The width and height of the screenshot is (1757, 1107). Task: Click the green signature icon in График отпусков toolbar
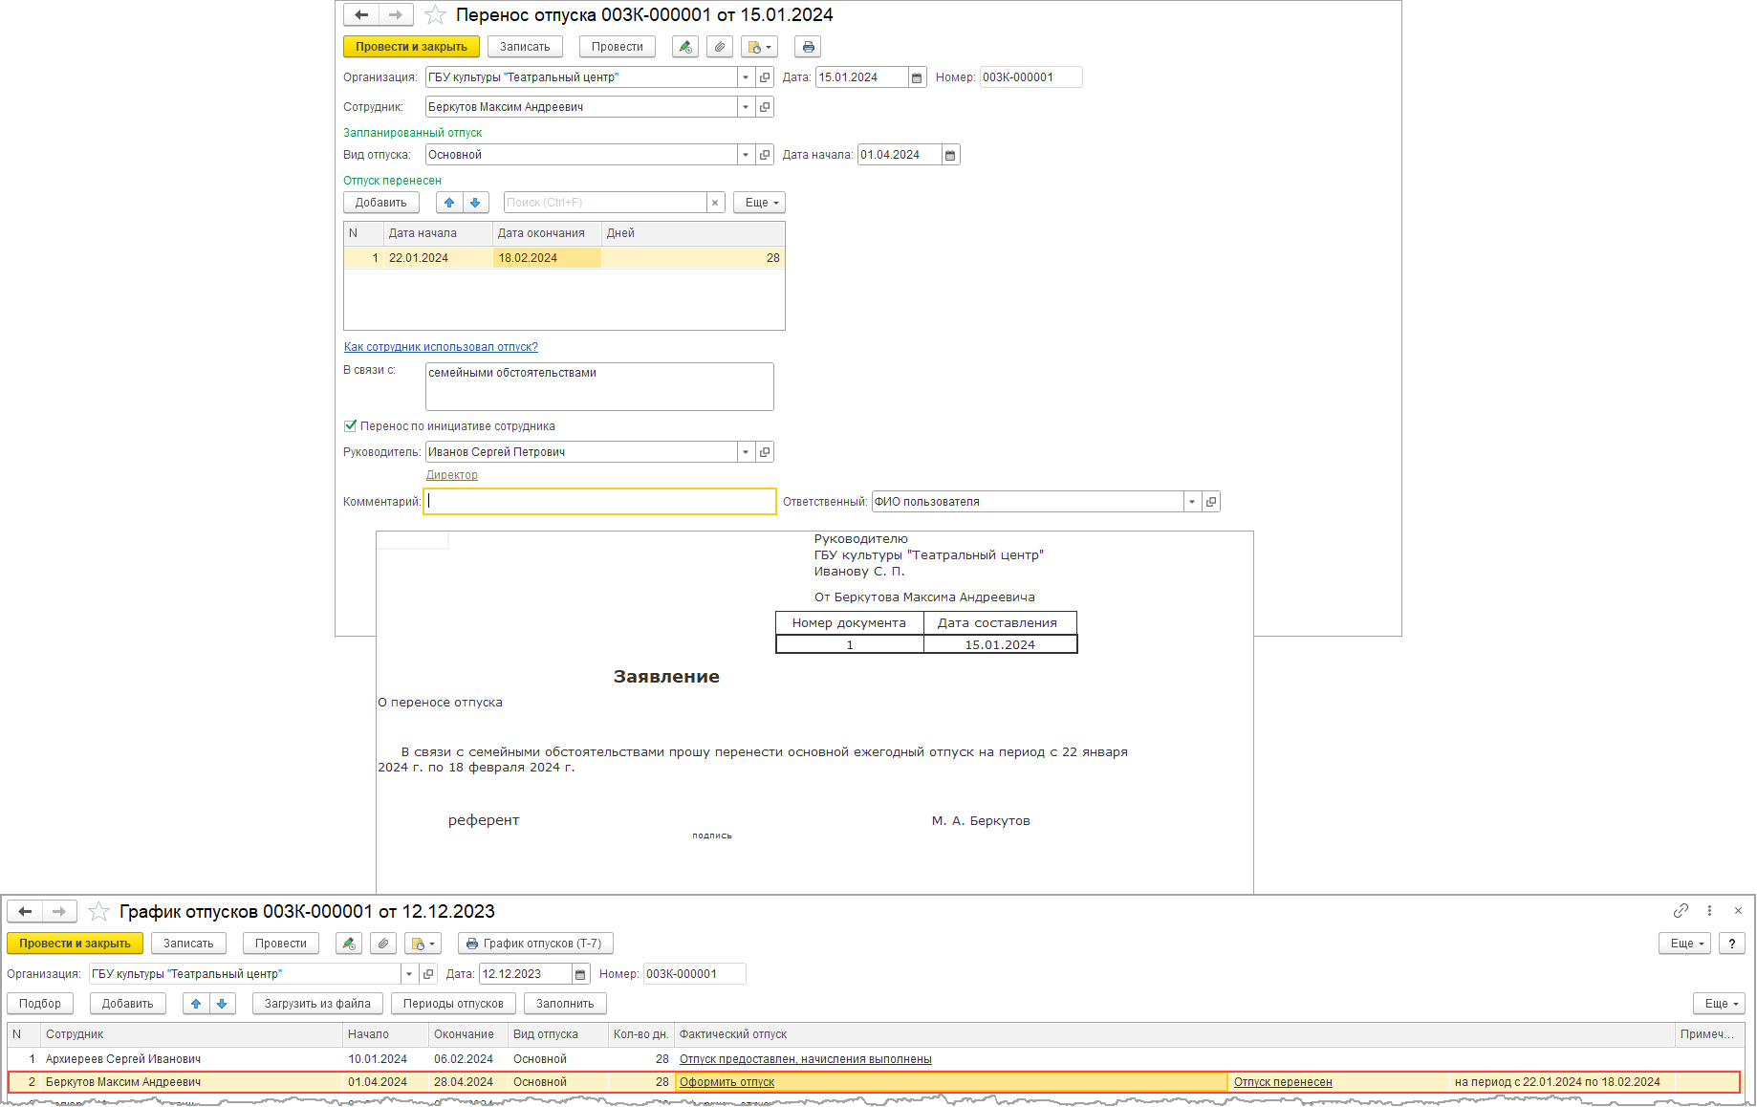tap(349, 944)
